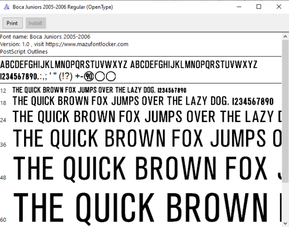The image size is (289, 227).
Task: Click the 18-point quick brown fox sample
Action: click(143, 101)
